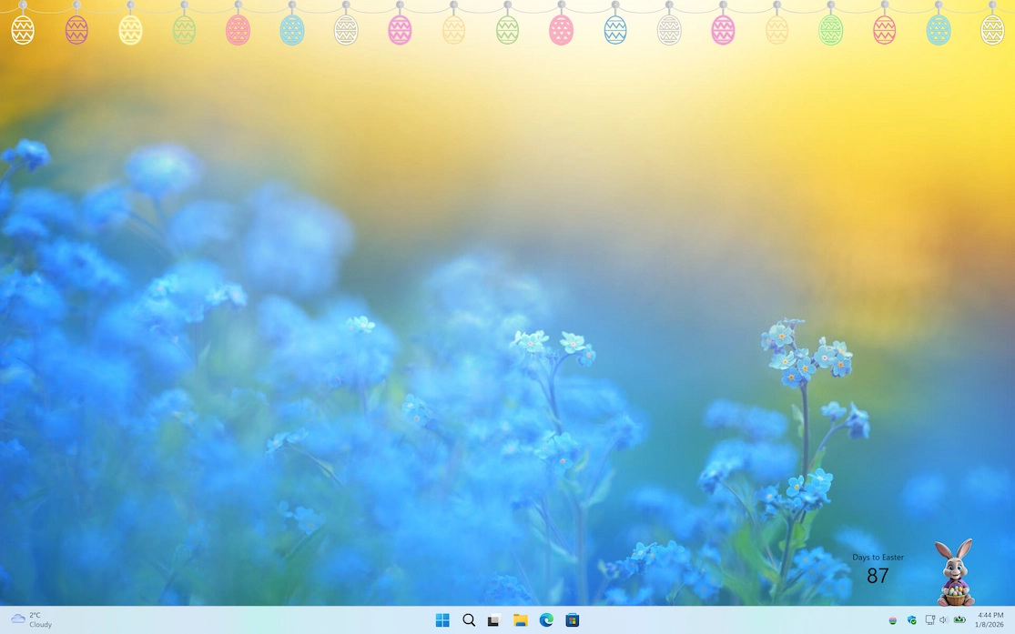
Task: Open Task View
Action: [x=493, y=619]
